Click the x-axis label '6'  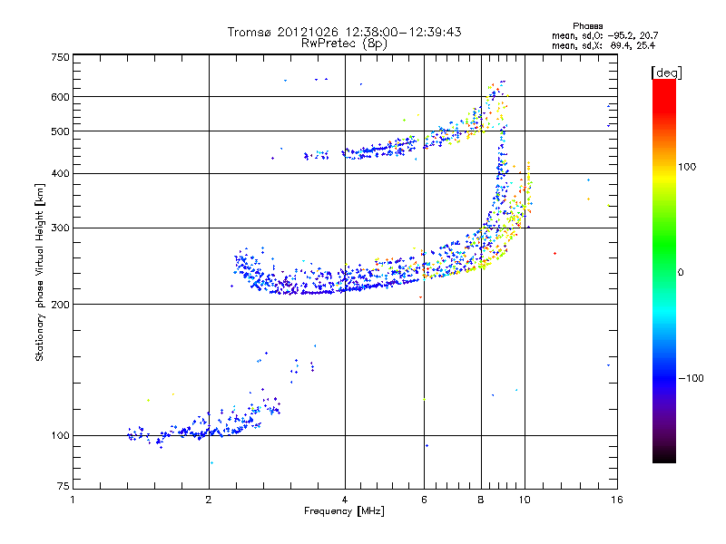coord(424,500)
